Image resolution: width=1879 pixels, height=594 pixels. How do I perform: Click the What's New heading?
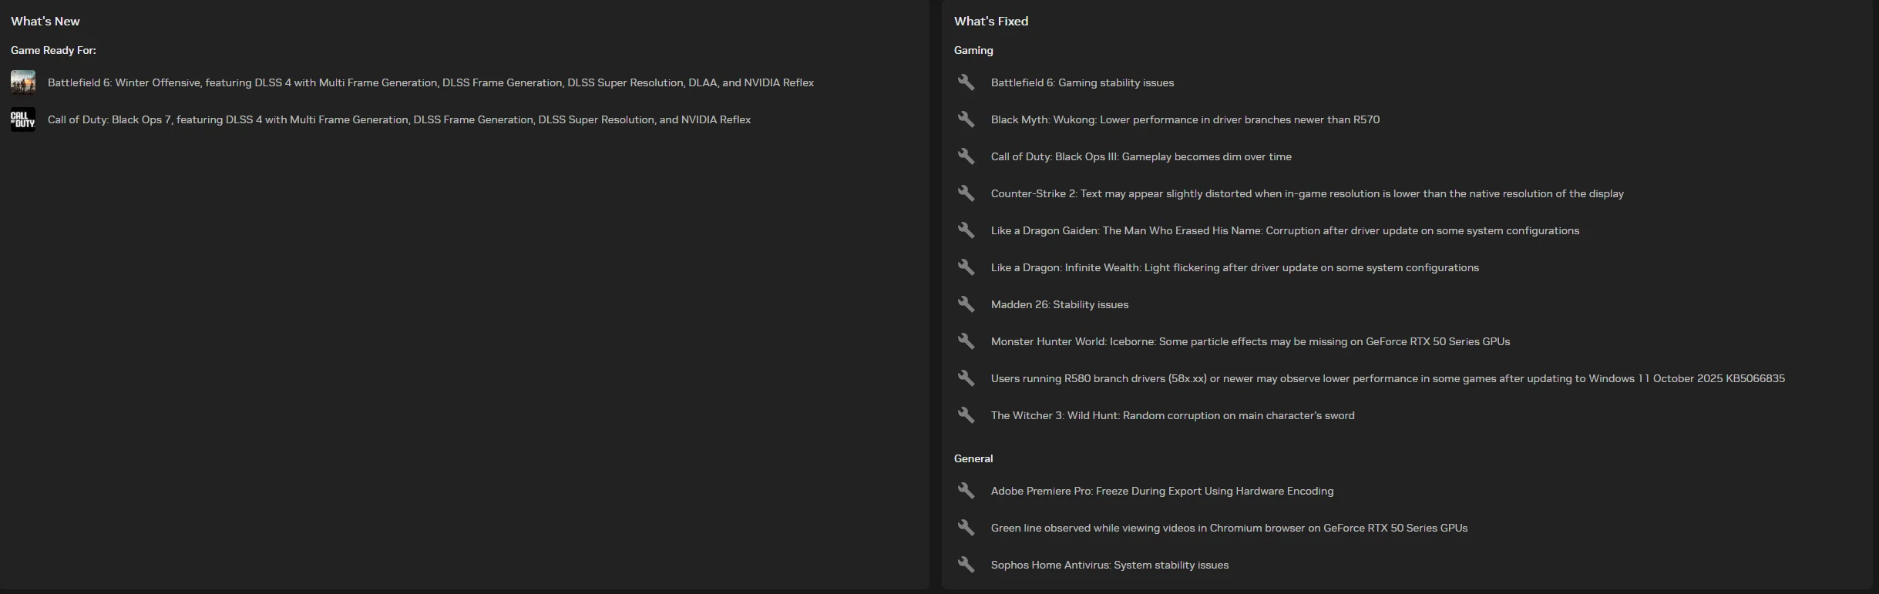[x=45, y=22]
